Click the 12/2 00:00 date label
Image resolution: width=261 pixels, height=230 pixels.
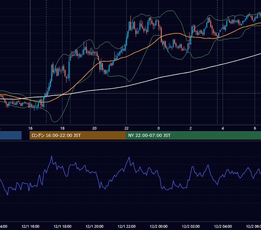pos(159,226)
